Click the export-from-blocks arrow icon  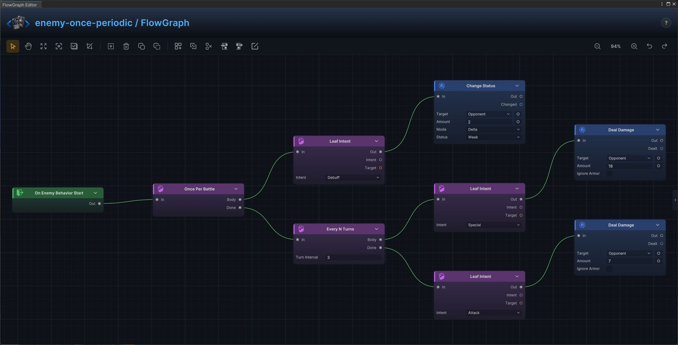240,46
